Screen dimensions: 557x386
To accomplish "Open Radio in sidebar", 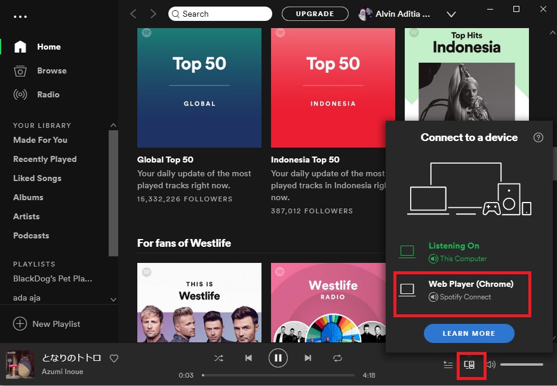I will coord(48,94).
